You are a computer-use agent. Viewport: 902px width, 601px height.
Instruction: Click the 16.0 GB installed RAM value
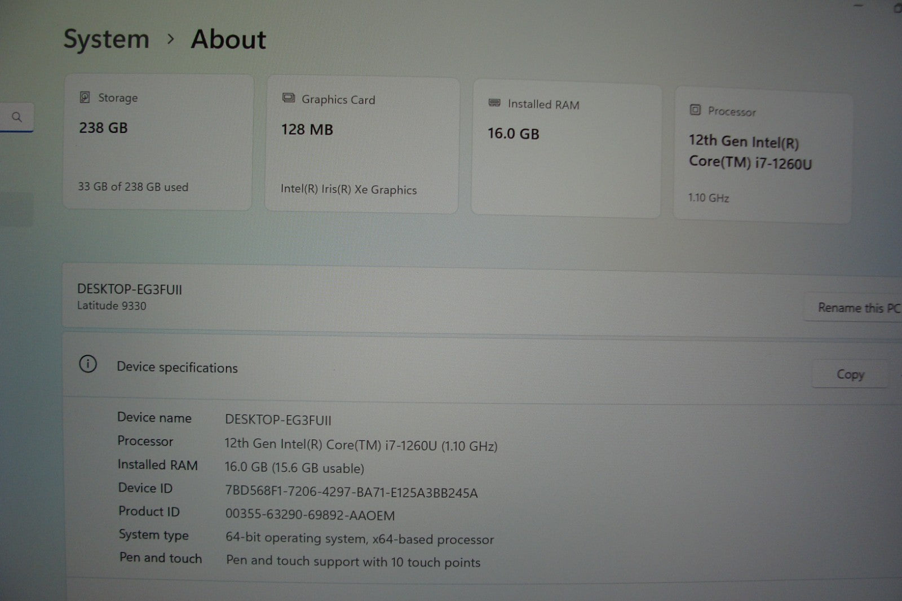tap(513, 134)
